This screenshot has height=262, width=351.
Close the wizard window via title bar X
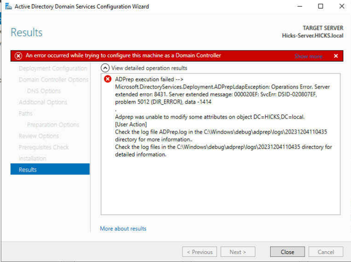pos(342,6)
